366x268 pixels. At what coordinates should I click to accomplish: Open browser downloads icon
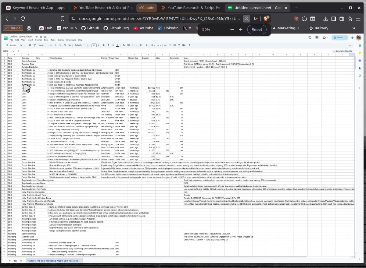click(x=325, y=19)
